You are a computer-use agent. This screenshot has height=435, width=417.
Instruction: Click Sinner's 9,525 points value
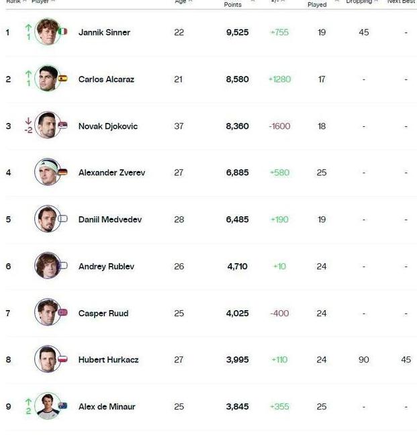pos(237,32)
